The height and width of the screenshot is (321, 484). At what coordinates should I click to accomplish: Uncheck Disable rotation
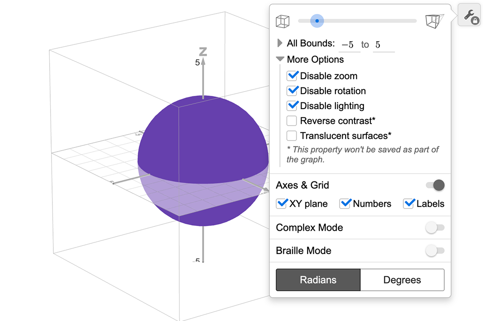pos(292,91)
